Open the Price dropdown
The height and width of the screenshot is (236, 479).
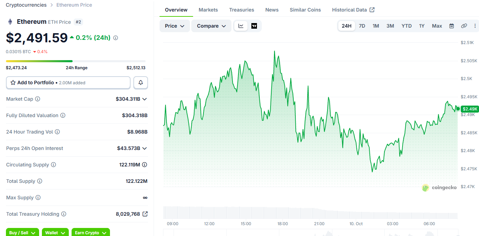point(175,26)
